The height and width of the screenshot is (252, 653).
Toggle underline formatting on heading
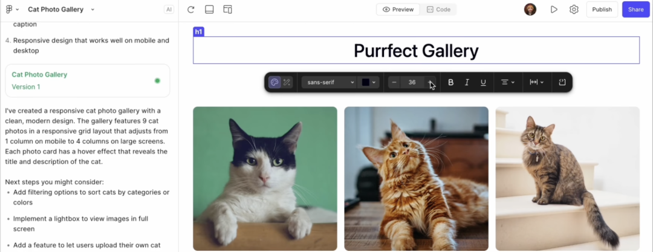pyautogui.click(x=483, y=82)
